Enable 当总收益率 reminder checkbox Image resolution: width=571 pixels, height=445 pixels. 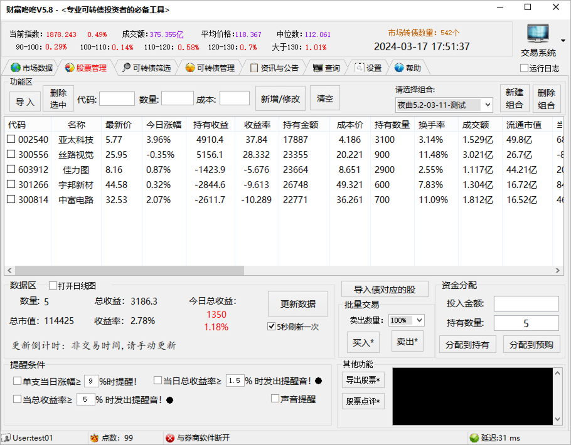coord(17,399)
